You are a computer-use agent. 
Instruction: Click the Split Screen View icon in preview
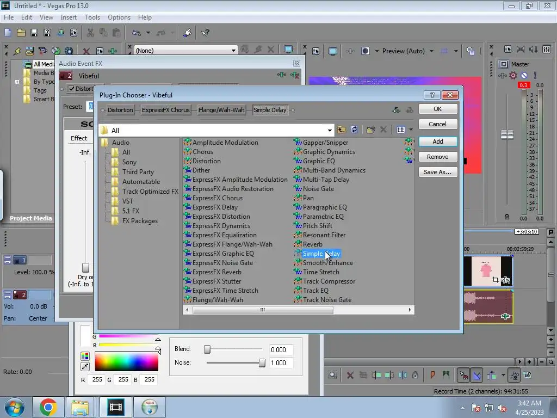coord(365,51)
